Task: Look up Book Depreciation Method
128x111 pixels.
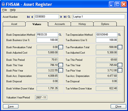Action: click(x=60, y=35)
